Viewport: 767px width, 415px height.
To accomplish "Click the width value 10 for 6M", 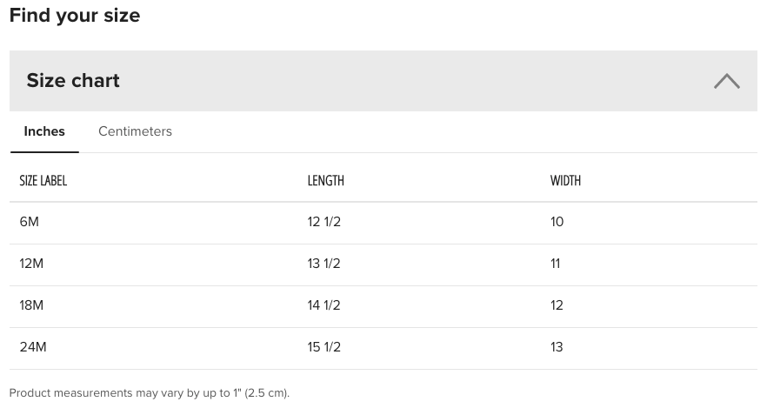I will pos(557,222).
